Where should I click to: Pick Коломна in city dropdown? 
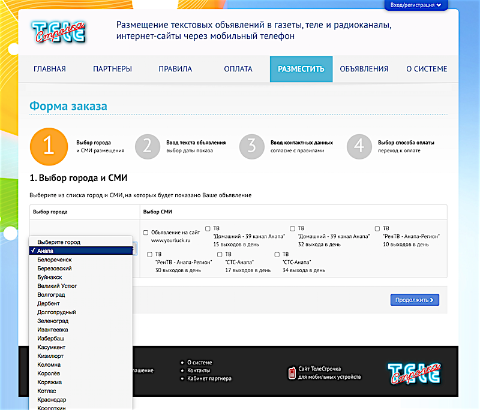81,365
